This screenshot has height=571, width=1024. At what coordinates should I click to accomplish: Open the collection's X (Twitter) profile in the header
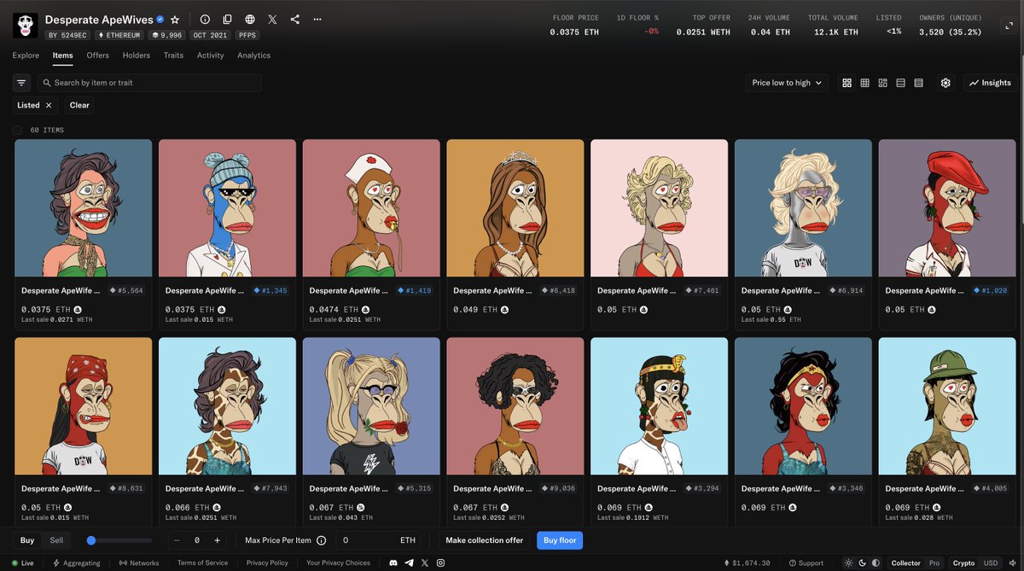point(272,19)
